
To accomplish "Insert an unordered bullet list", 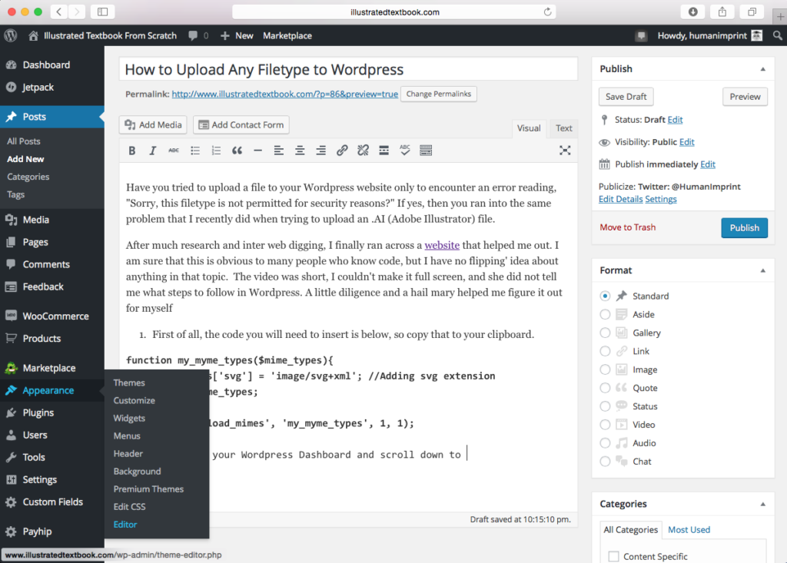I will point(194,150).
